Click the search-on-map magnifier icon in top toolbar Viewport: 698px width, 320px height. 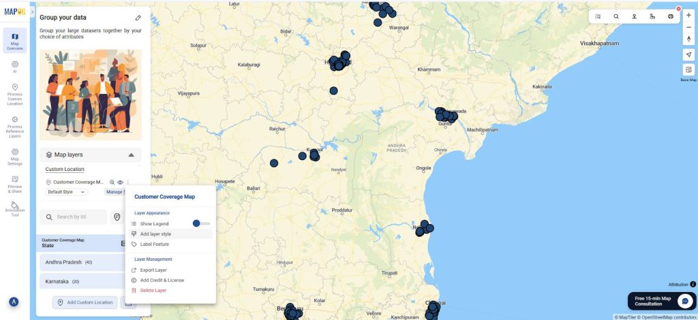616,16
